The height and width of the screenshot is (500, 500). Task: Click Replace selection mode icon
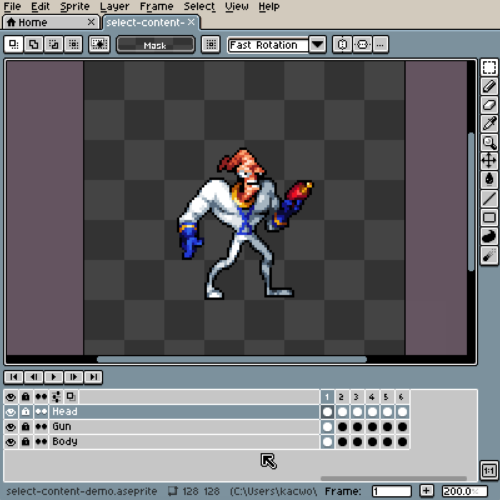tap(14, 44)
